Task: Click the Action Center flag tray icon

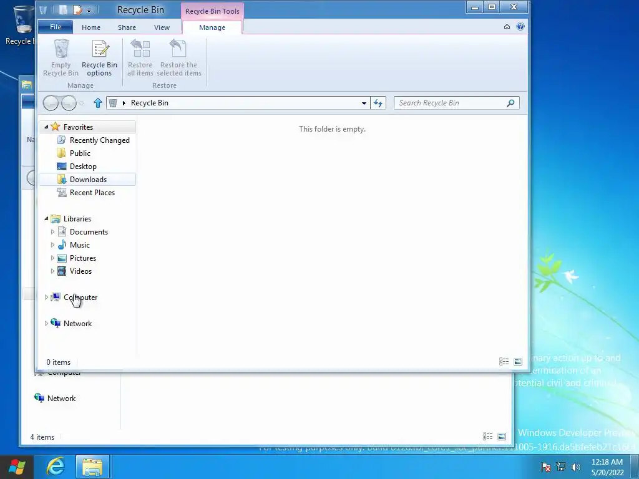Action: (545, 467)
